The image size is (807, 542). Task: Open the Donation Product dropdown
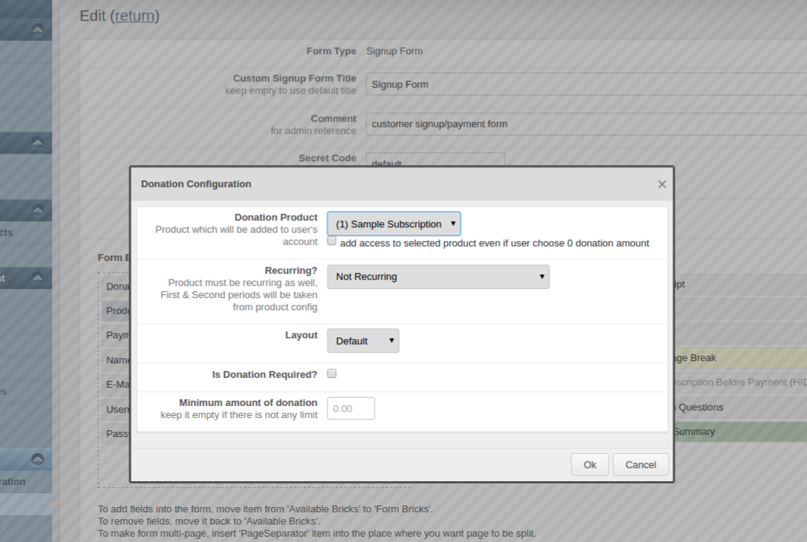coord(394,224)
